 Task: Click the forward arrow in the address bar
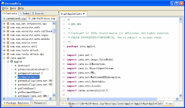pyautogui.click(x=66, y=103)
